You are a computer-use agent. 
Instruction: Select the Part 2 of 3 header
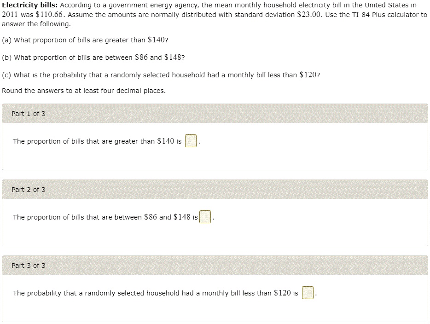[x=29, y=189]
